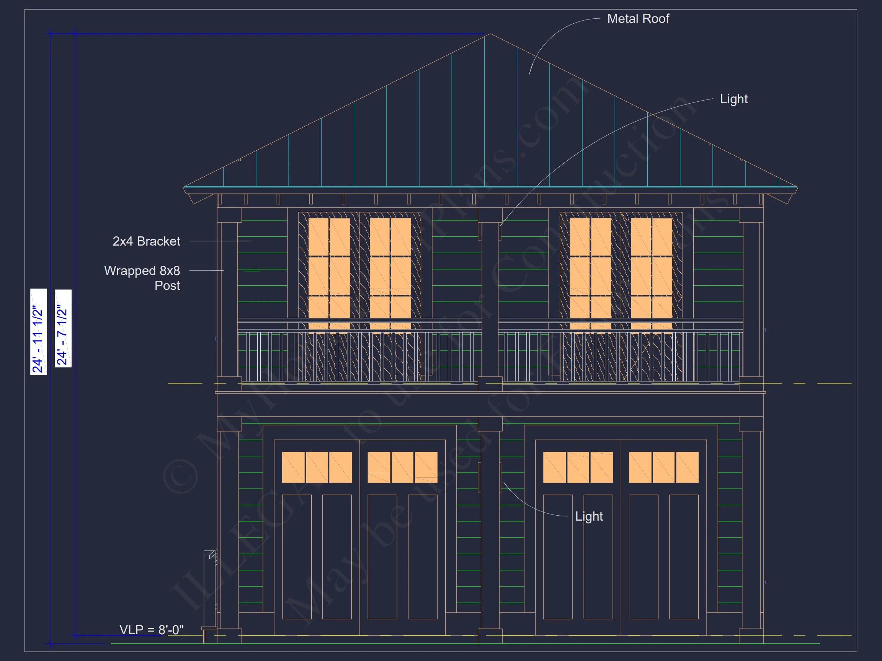Select the right garage door's rightmost panel
This screenshot has width=882, height=661.
[683, 557]
